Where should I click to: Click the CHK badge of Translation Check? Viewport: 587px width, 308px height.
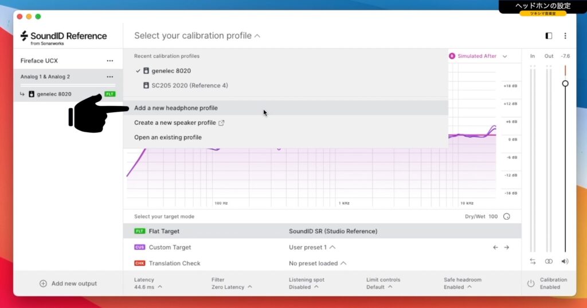(139, 263)
